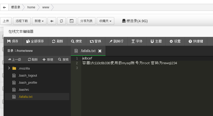Open the 主题 theme menu
The height and width of the screenshot is (116, 213).
coord(156,41)
